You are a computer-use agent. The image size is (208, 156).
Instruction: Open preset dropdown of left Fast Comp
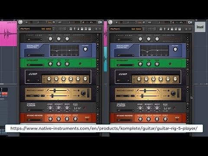pyautogui.click(x=35, y=39)
